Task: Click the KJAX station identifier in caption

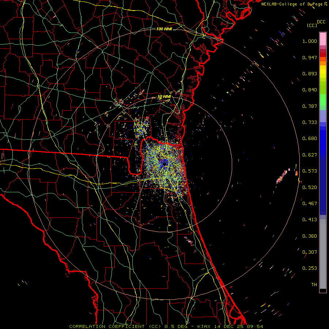Action: [x=205, y=326]
